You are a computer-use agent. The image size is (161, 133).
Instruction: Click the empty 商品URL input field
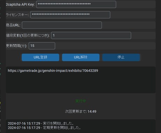[x=62, y=25]
